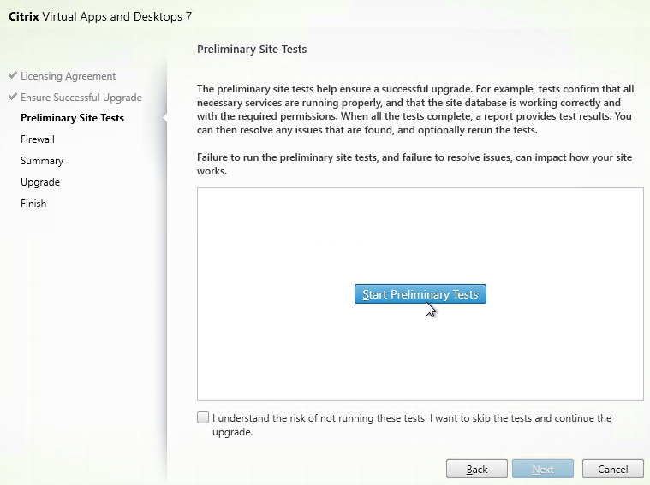Image resolution: width=650 pixels, height=485 pixels.
Task: Click the Preliminary Site Tests page heading
Action: pyautogui.click(x=252, y=50)
